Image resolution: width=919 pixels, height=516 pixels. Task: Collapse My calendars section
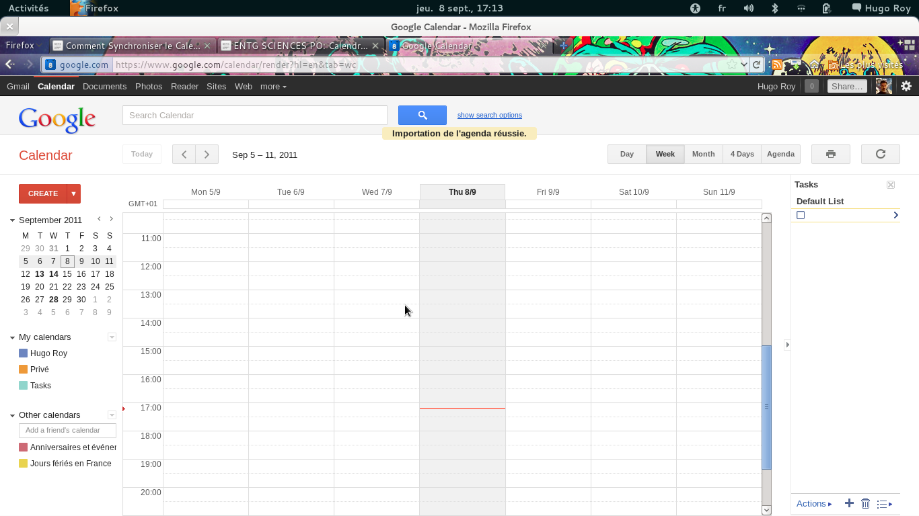[x=12, y=337]
